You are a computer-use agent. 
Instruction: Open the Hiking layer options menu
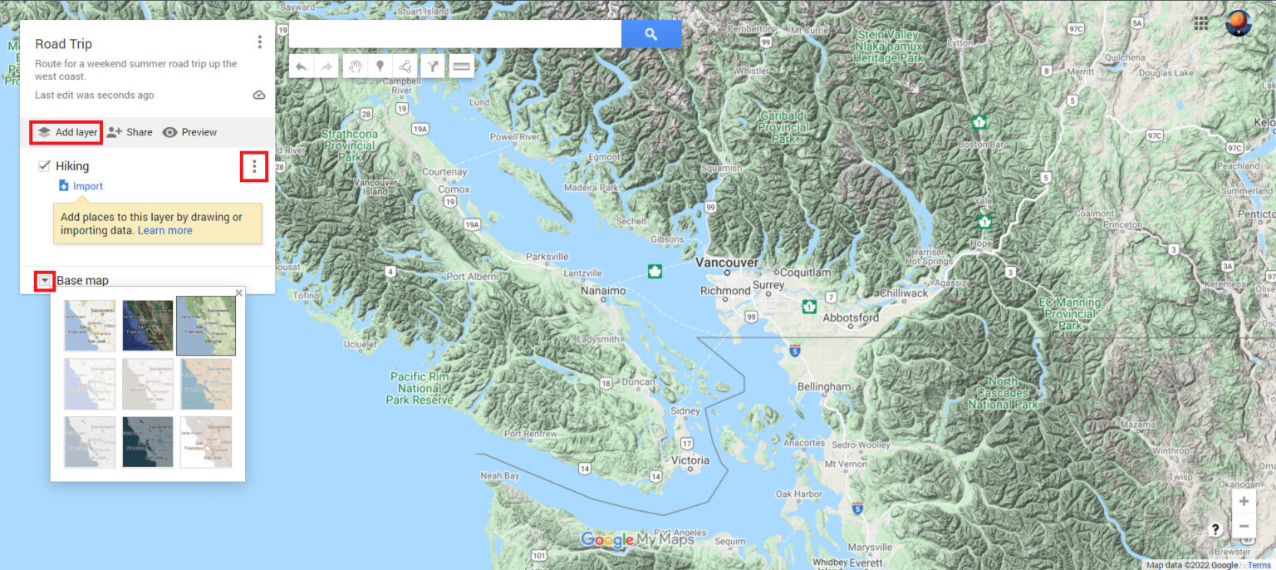point(254,167)
